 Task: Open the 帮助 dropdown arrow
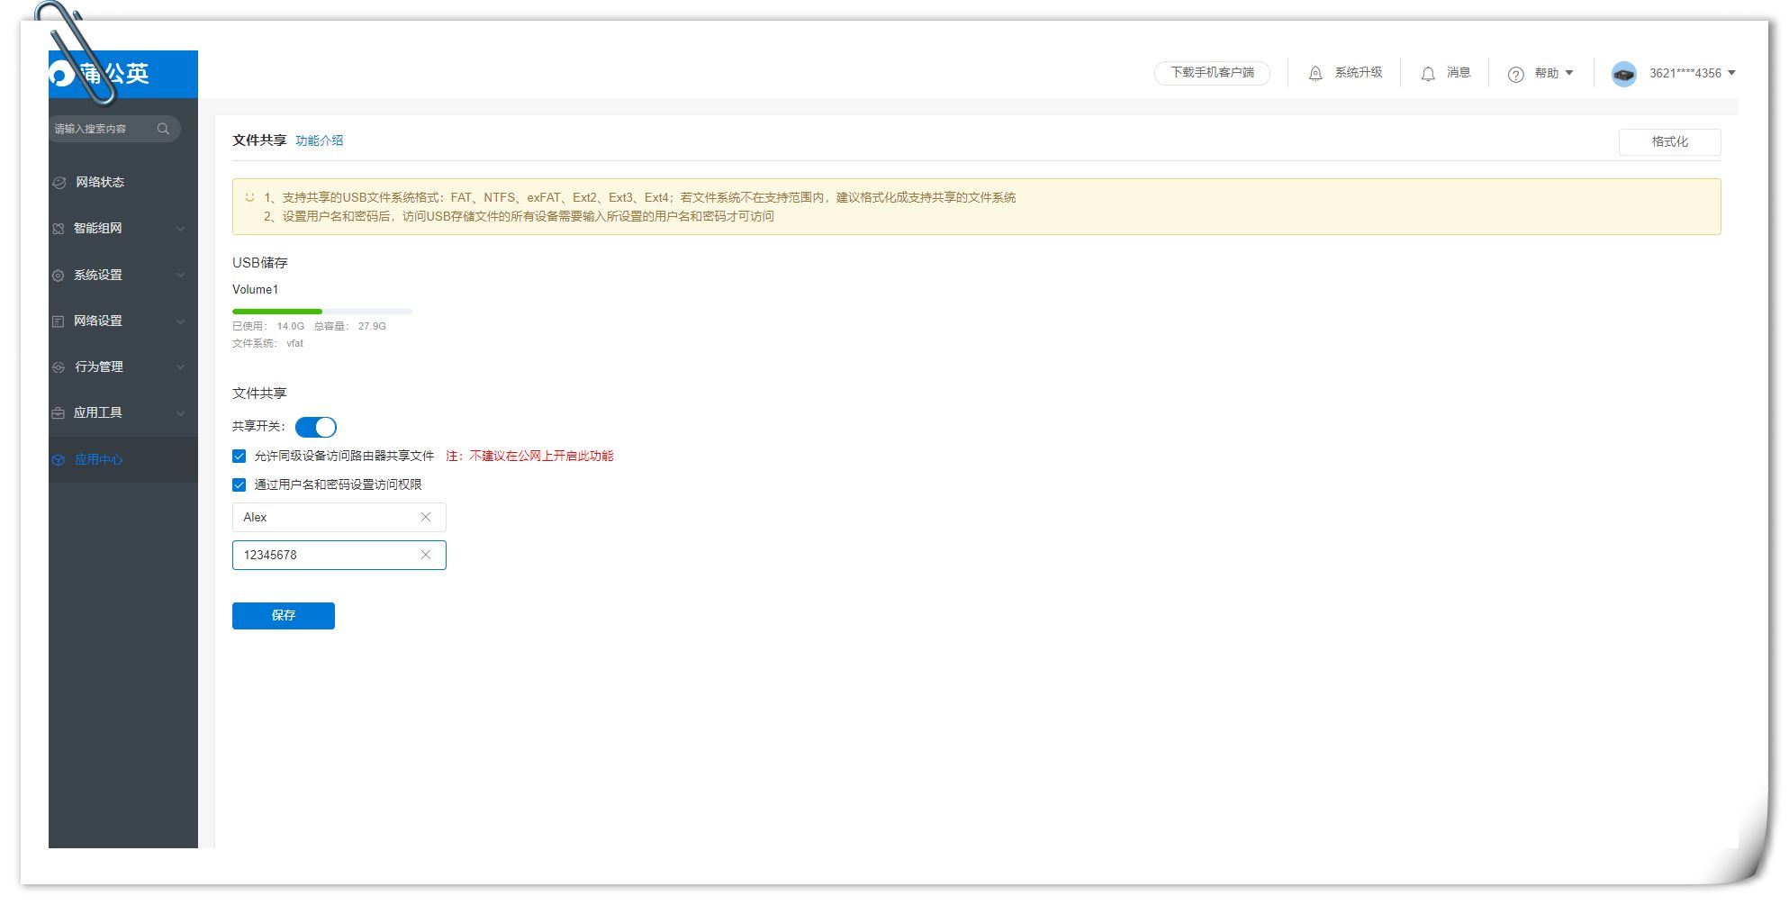click(x=1569, y=73)
